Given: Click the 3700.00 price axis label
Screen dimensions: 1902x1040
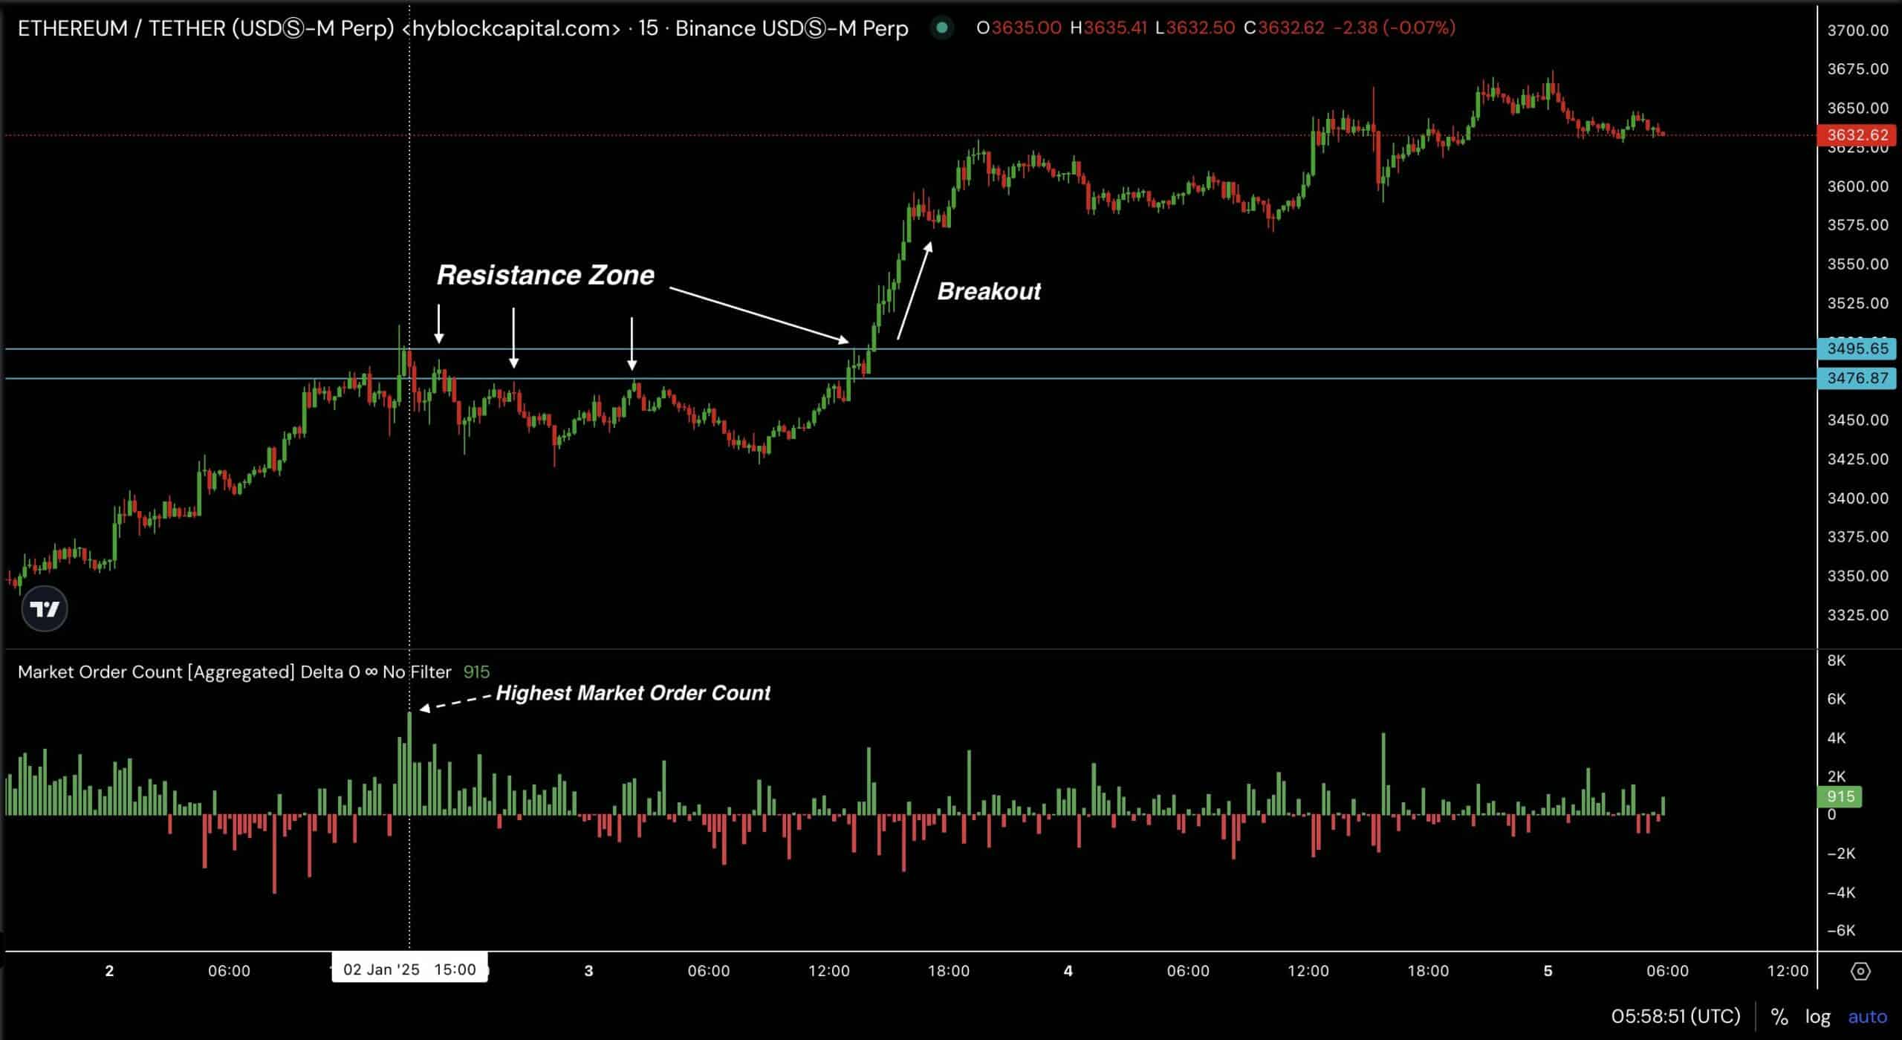Looking at the screenshot, I should 1857,30.
